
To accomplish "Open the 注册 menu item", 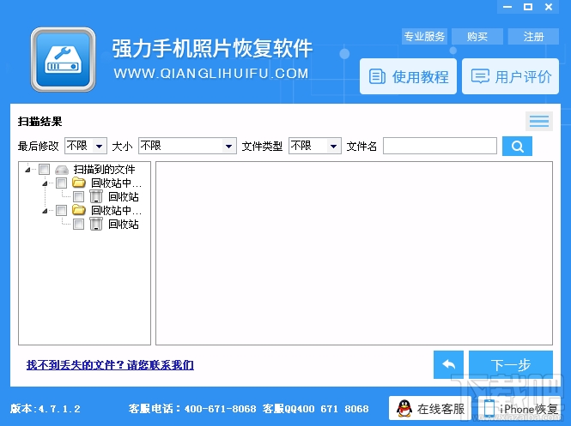I will [x=533, y=36].
